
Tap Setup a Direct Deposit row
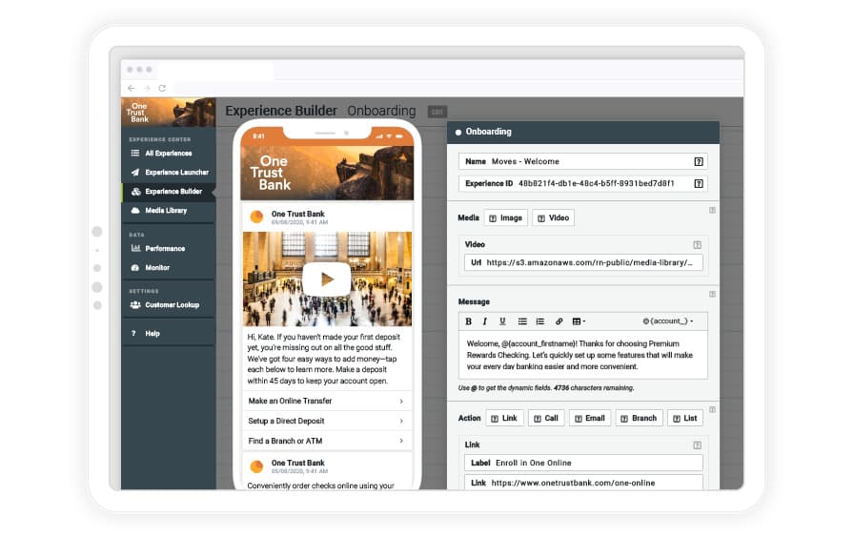327,421
